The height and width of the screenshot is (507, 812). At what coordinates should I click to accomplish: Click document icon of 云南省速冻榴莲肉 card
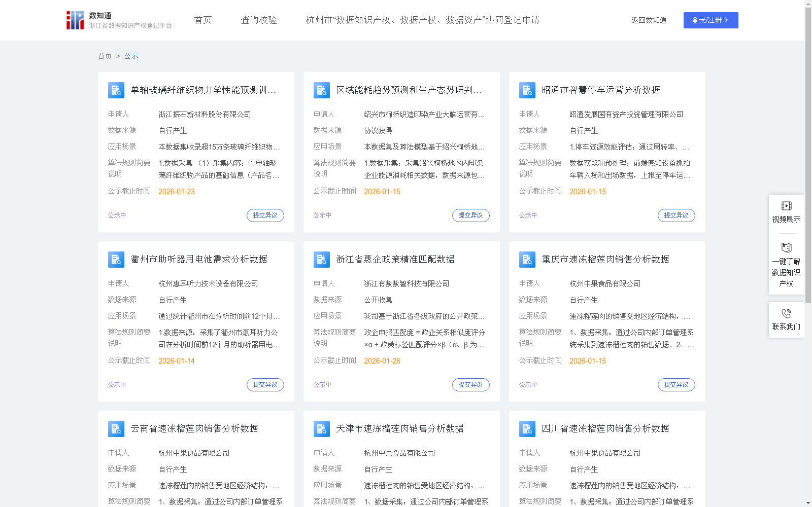[x=116, y=429]
